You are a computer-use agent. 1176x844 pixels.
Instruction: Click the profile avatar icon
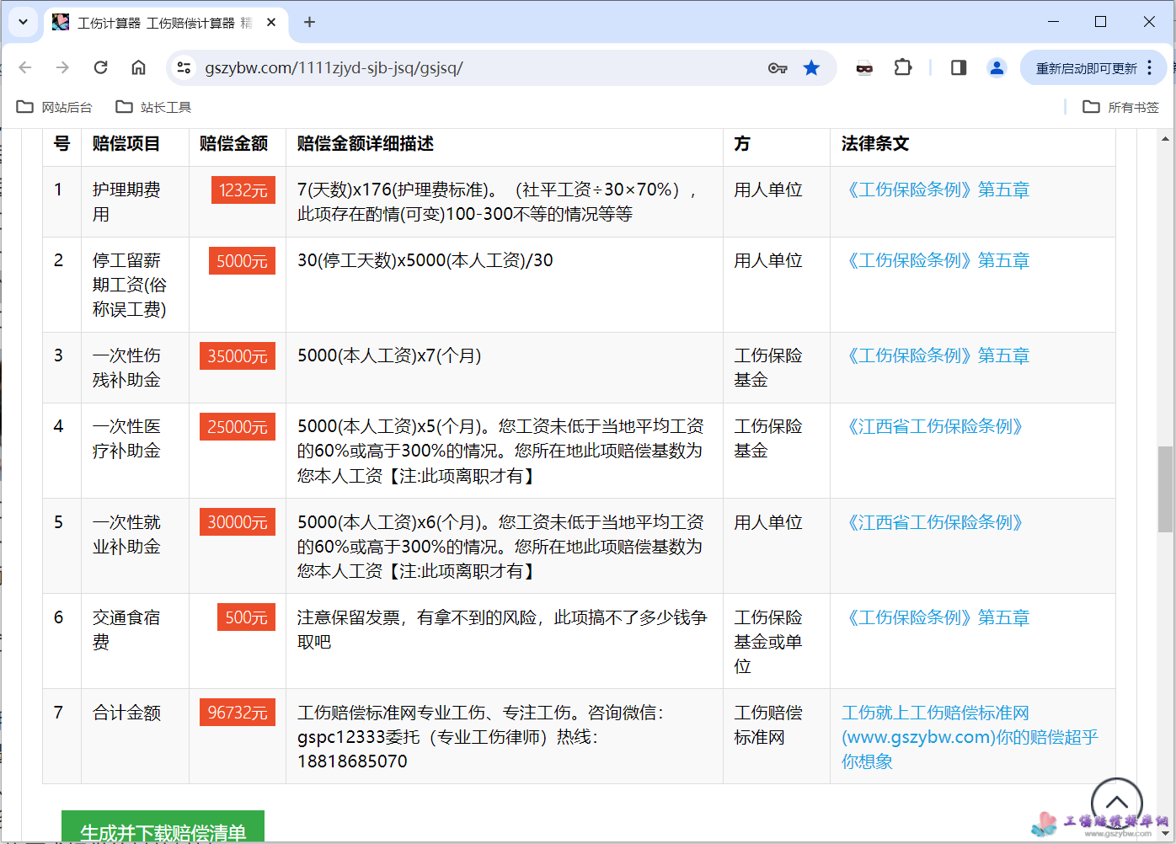tap(996, 67)
